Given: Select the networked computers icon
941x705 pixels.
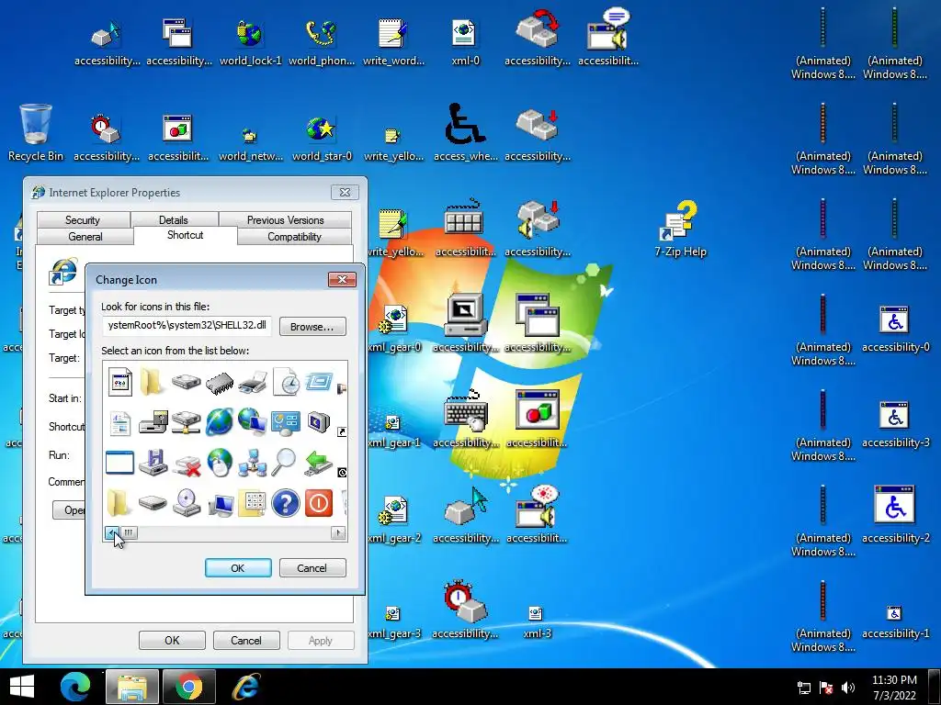Looking at the screenshot, I should (x=252, y=463).
